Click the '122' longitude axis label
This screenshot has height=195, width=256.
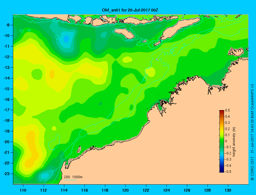click(x=146, y=190)
